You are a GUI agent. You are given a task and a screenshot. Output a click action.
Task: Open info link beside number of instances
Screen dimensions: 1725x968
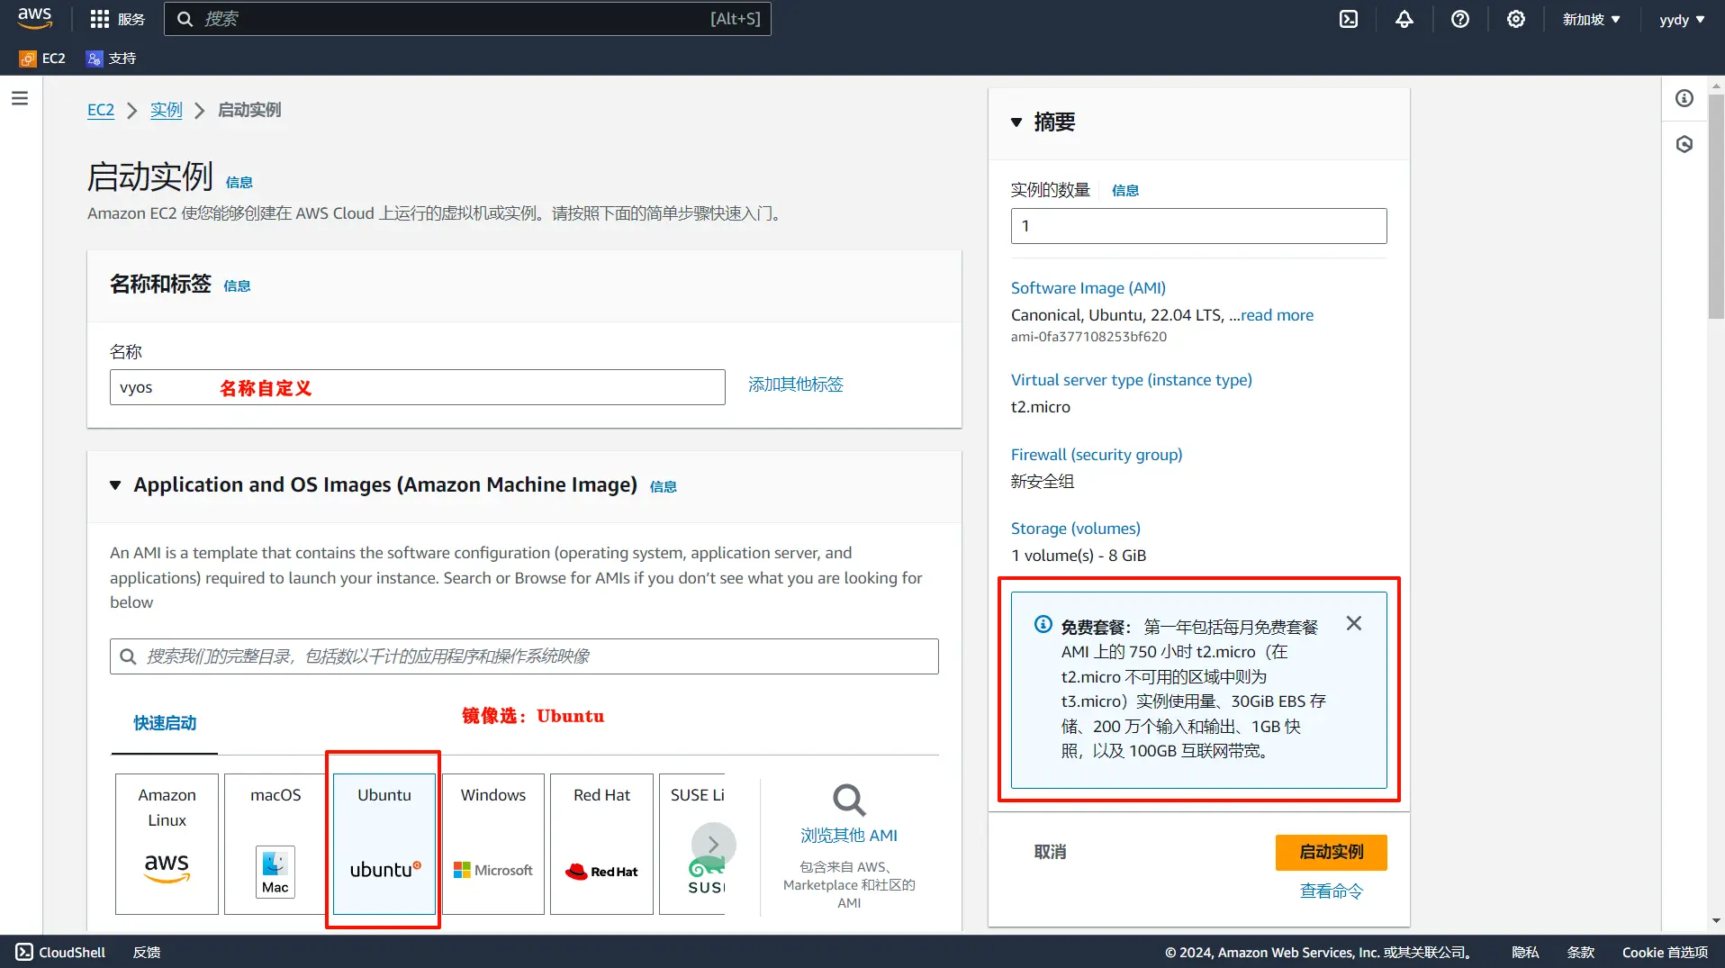coord(1125,190)
